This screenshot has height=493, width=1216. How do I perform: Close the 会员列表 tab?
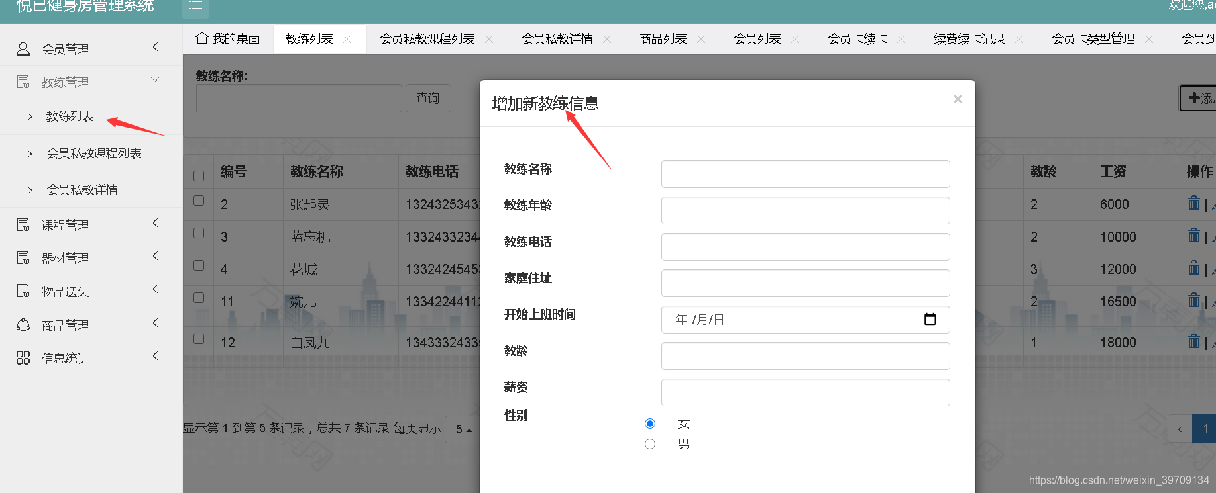pyautogui.click(x=795, y=40)
